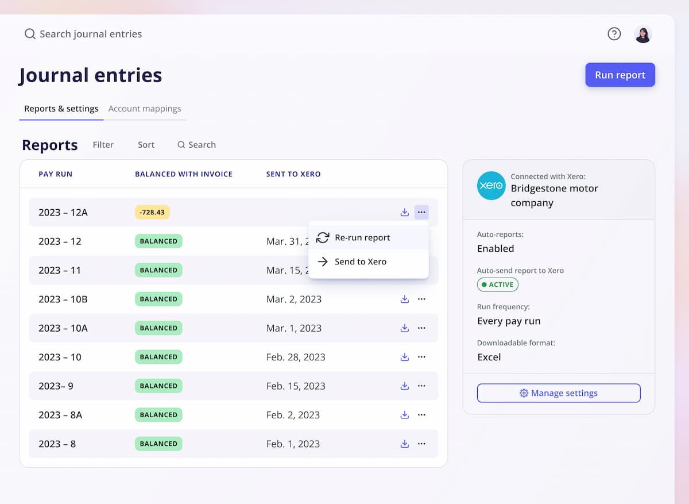
Task: Open more options for 2023 – 10
Action: (x=421, y=357)
